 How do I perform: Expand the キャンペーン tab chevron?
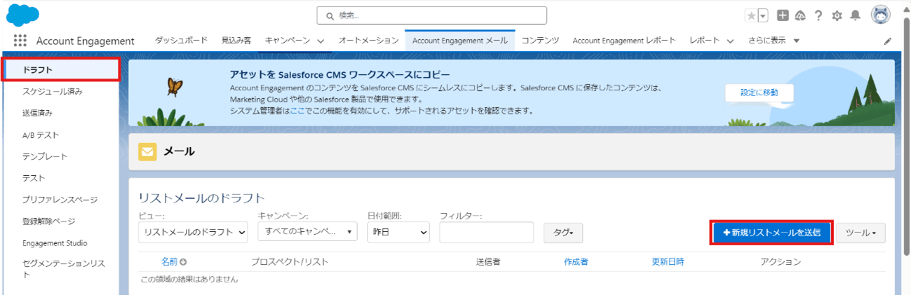point(320,41)
